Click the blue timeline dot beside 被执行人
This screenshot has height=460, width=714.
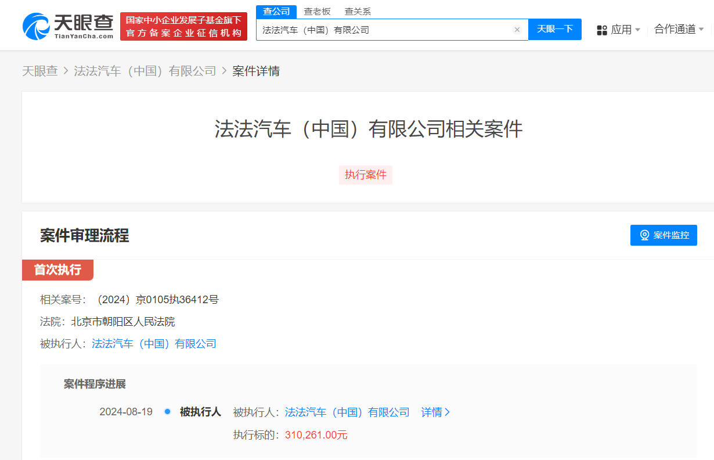167,411
